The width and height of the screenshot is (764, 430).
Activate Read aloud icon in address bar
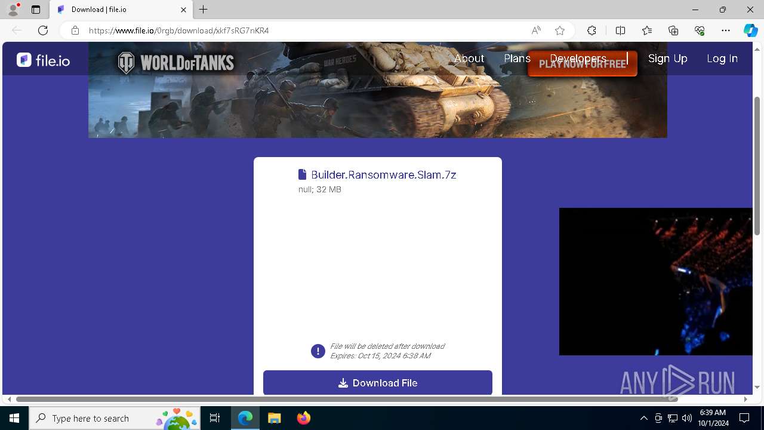tap(536, 30)
